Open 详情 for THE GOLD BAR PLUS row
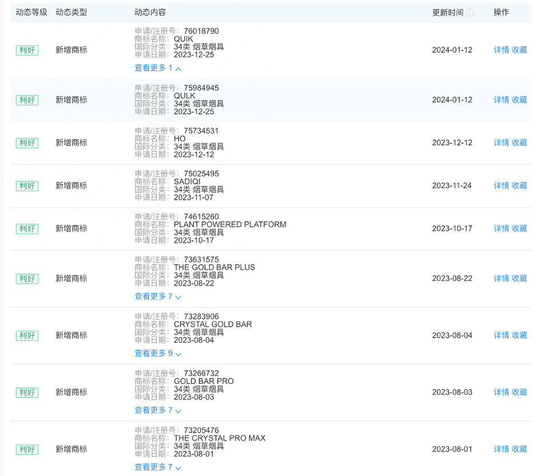The width and height of the screenshot is (536, 476). 502,279
